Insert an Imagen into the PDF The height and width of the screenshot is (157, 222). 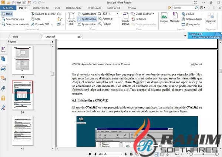point(164,17)
